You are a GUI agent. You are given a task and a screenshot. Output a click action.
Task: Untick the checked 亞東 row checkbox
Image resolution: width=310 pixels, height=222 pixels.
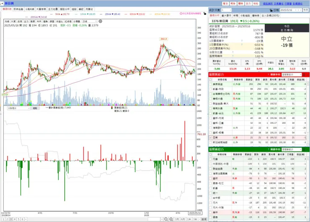pyautogui.click(x=211, y=138)
